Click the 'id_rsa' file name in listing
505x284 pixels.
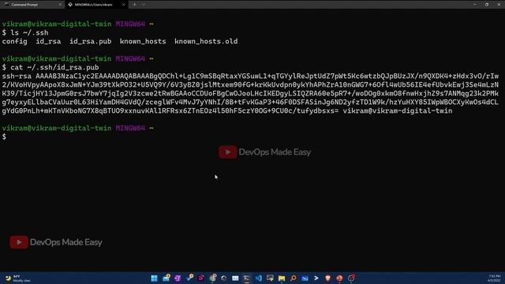tap(48, 41)
